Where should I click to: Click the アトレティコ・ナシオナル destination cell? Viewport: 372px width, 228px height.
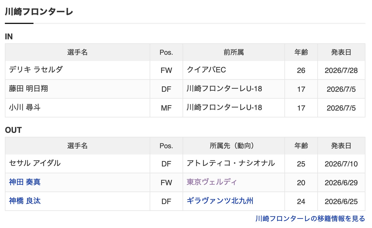point(234,164)
